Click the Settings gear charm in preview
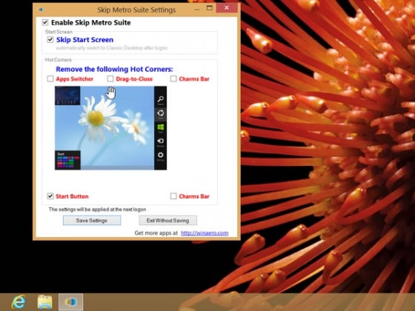Screen dimensions: 415x311 tap(160, 156)
